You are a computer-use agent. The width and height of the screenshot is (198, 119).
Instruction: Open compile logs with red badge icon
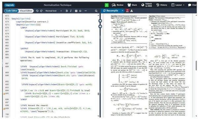[127, 11]
